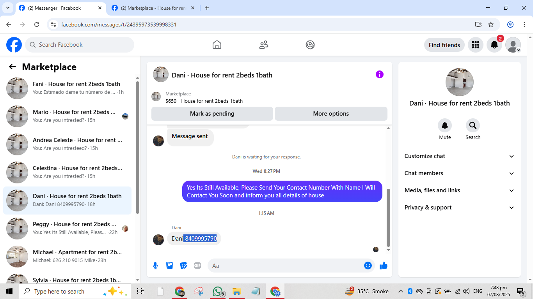Screen dimensions: 533x299
Task: Send a voice clip with microphone icon
Action: [155, 266]
